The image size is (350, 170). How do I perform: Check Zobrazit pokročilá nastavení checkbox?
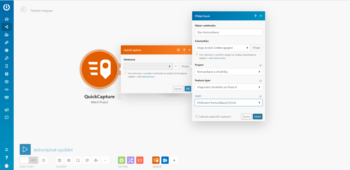click(x=197, y=116)
